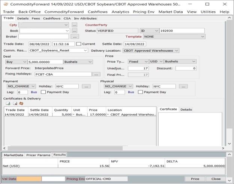Click the orange Val Date field
The image size is (234, 184).
(29, 179)
